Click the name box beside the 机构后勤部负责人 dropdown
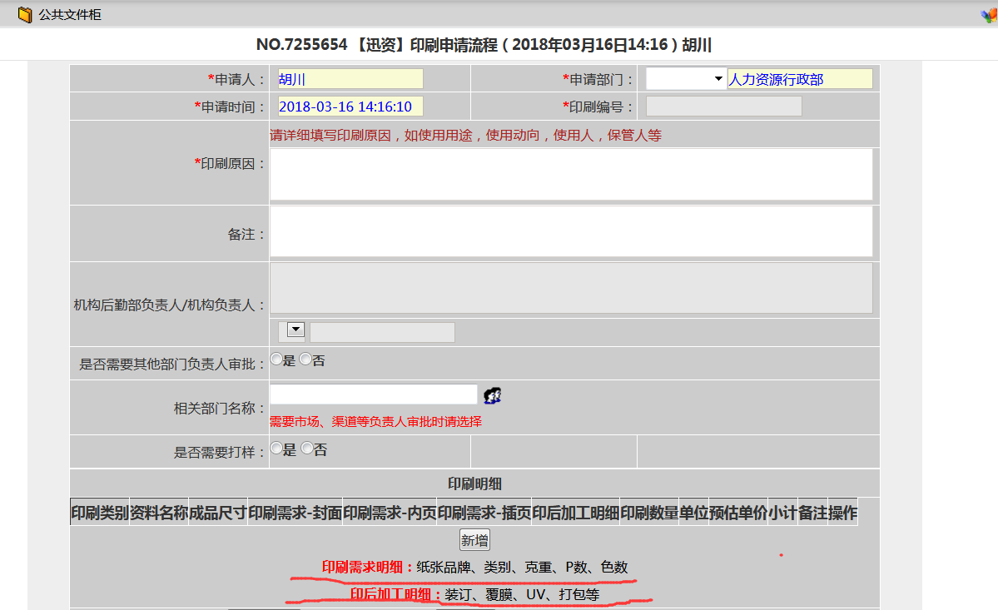The image size is (998, 610). 381,331
